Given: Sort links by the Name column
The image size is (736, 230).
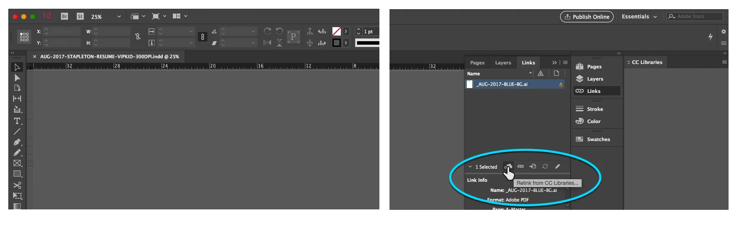Looking at the screenshot, I should point(500,74).
